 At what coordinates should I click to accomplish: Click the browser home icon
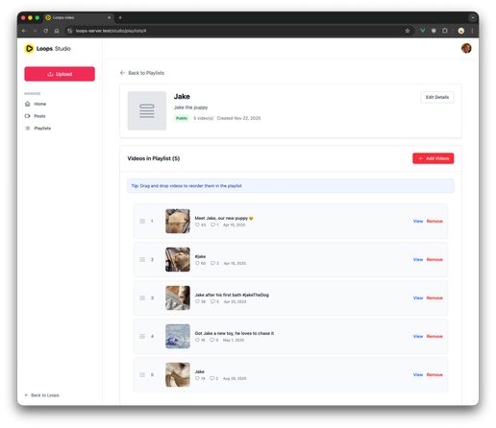tap(57, 31)
